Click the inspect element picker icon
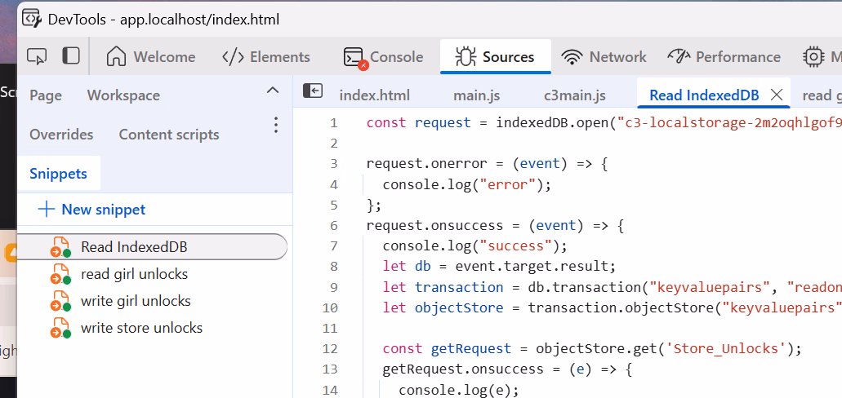The width and height of the screenshot is (842, 398). [37, 56]
